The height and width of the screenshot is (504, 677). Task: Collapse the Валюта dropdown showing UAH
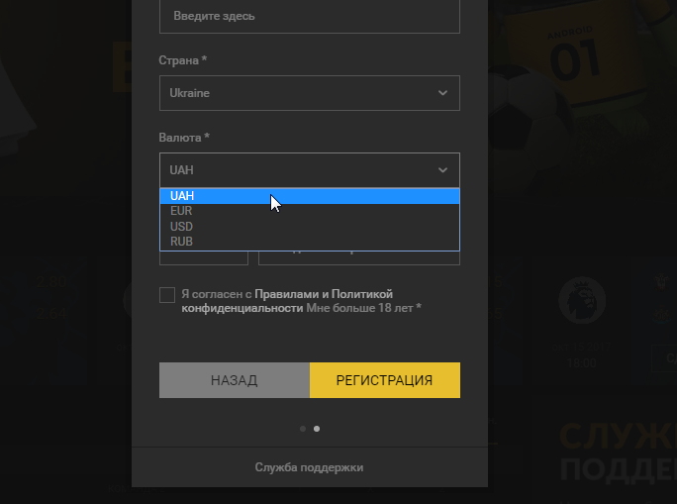point(310,170)
